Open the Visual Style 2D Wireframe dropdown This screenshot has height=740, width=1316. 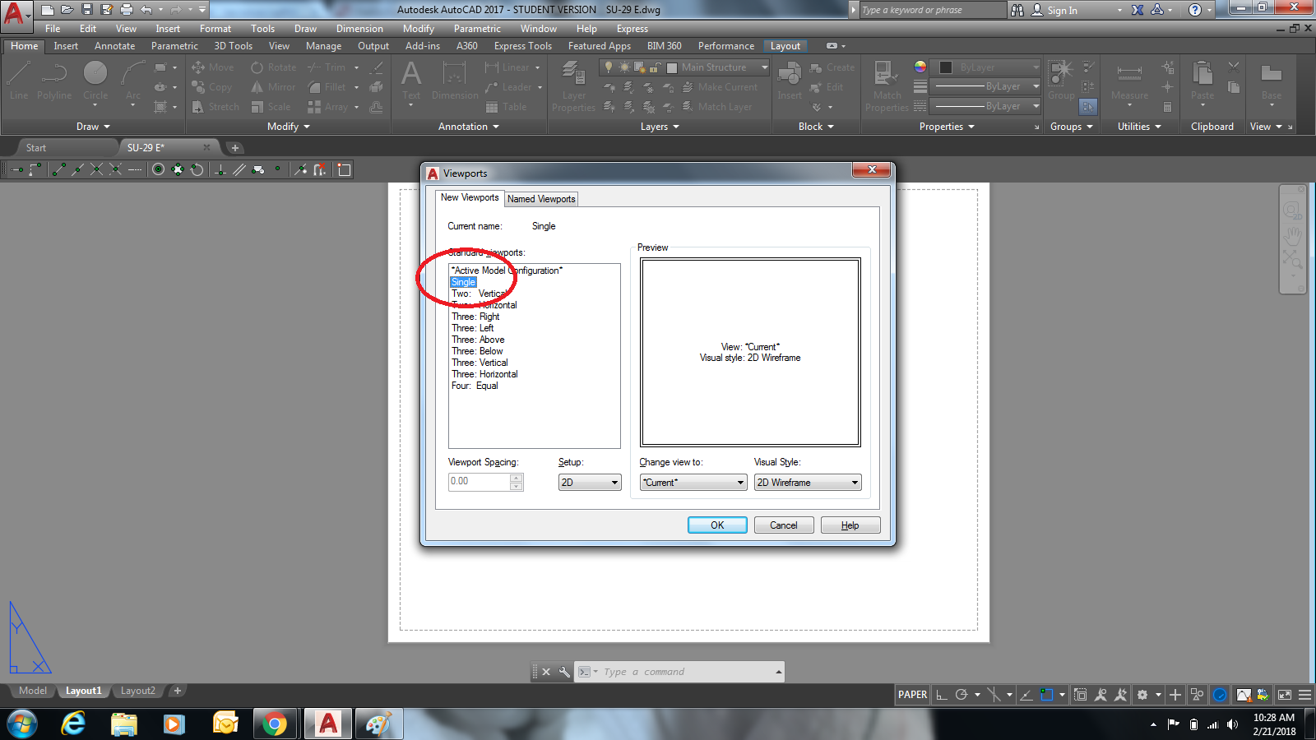tap(808, 483)
